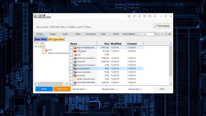206x116 pixels.
Task: Click the prova.xlsx file icon
Action: [x=75, y=75]
